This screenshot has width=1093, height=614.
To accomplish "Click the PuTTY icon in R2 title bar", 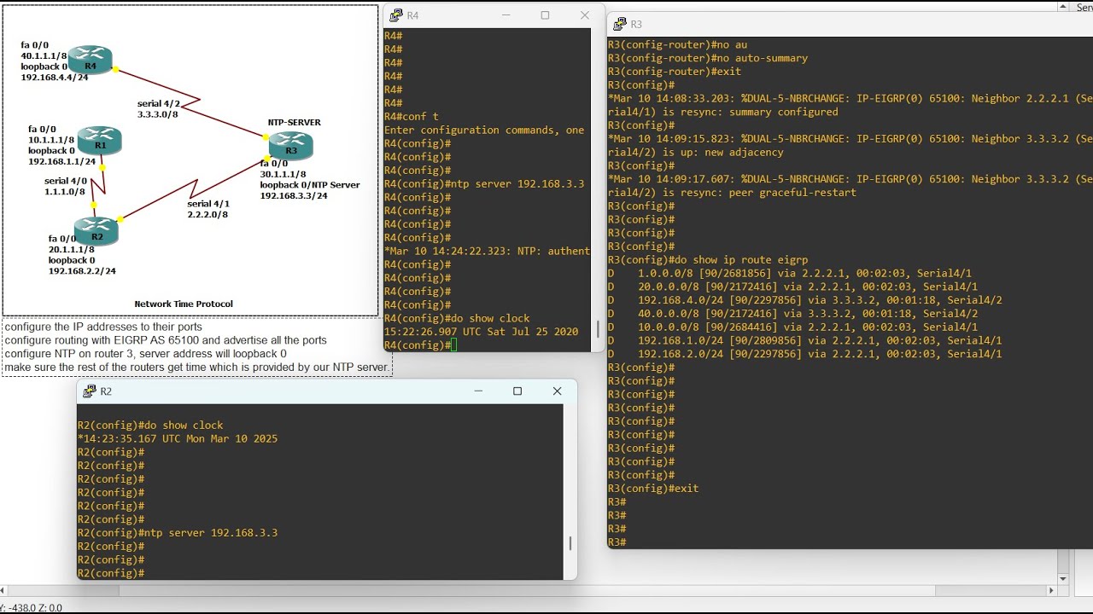I will [x=90, y=391].
